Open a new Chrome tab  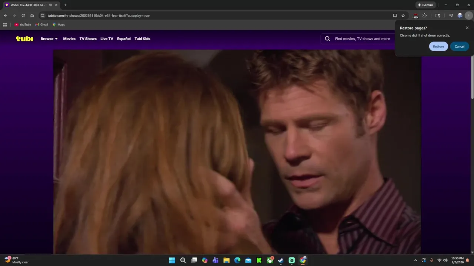coord(65,5)
